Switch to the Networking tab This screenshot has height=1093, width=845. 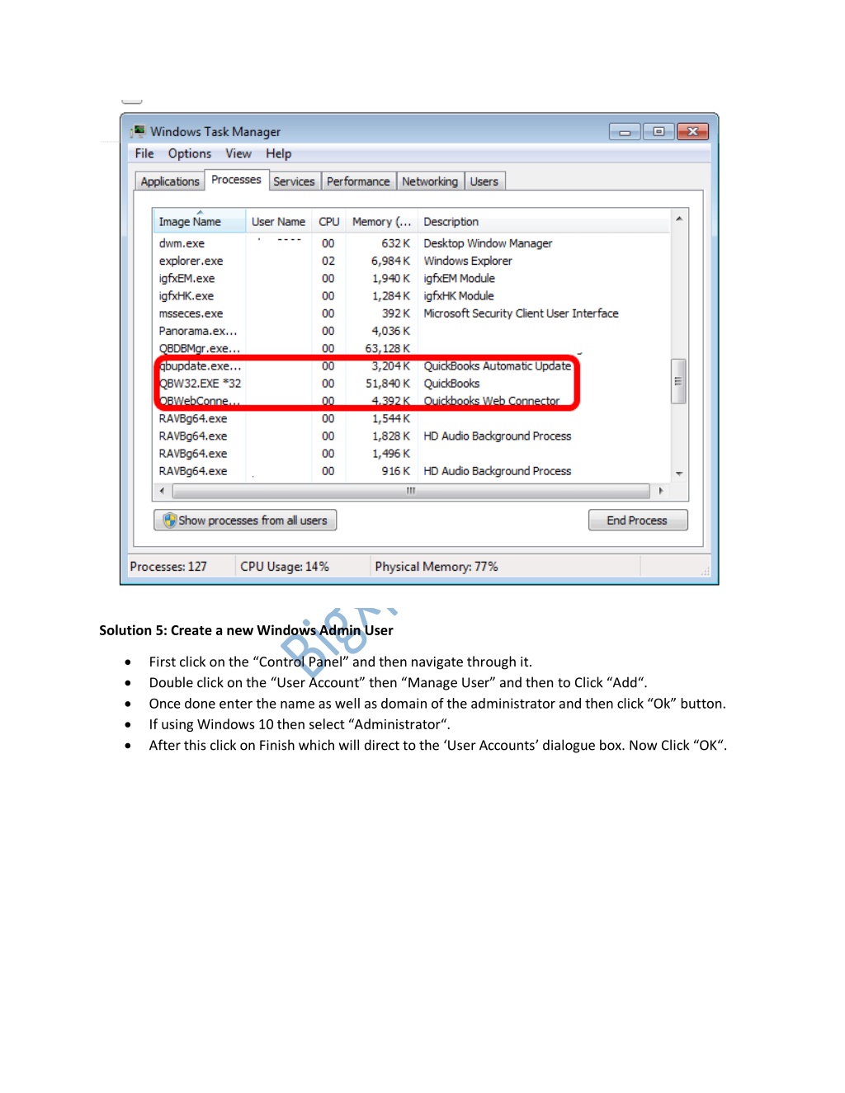[430, 181]
